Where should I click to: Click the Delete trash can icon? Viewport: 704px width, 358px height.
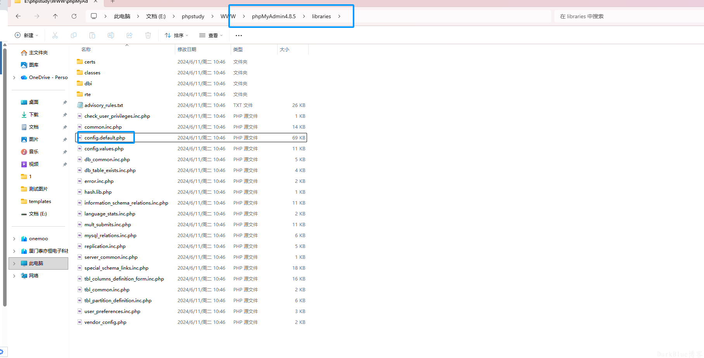(x=148, y=35)
